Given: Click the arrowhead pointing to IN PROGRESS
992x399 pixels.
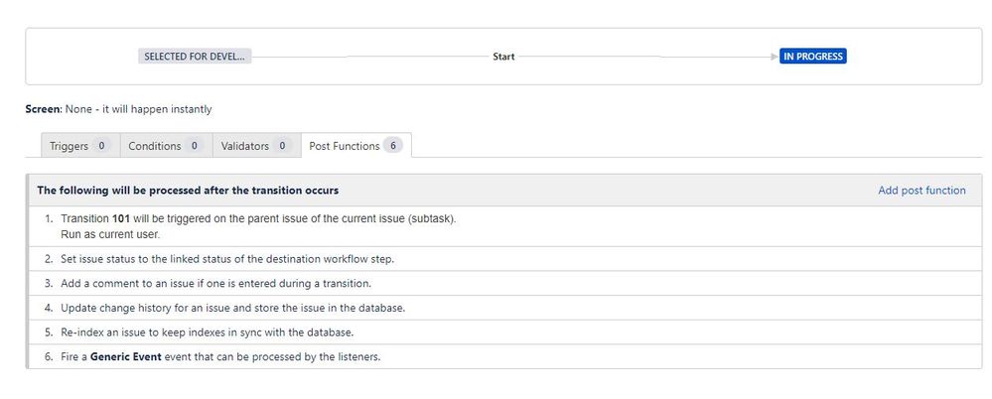Looking at the screenshot, I should pos(775,57).
